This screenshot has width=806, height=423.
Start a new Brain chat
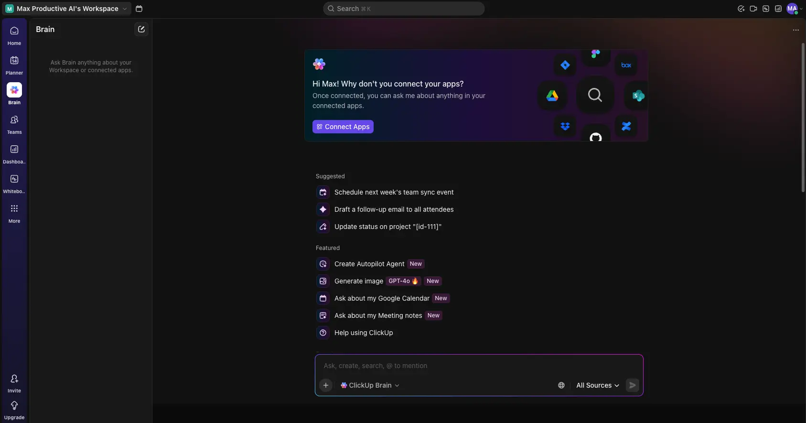tap(141, 29)
